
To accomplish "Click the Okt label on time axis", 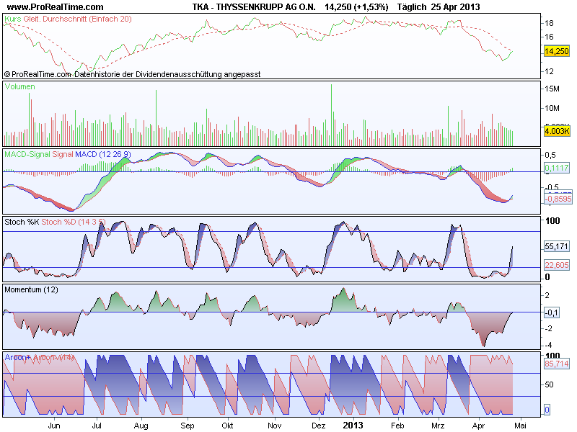I will point(227,426).
